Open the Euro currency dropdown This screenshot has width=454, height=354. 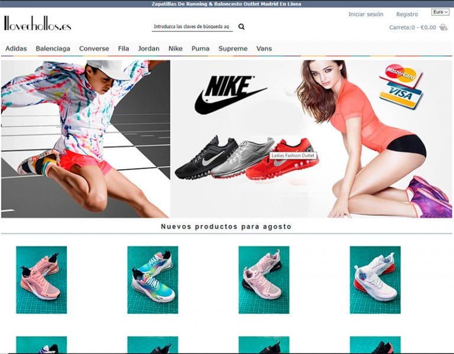pyautogui.click(x=440, y=12)
